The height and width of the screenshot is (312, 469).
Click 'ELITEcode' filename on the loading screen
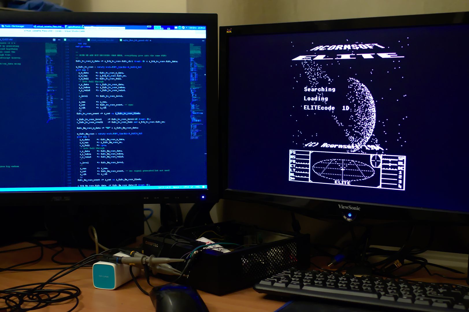click(319, 108)
